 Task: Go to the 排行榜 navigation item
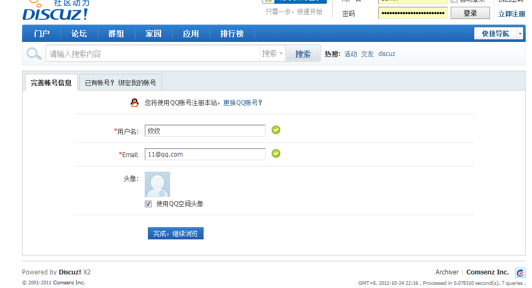232,34
